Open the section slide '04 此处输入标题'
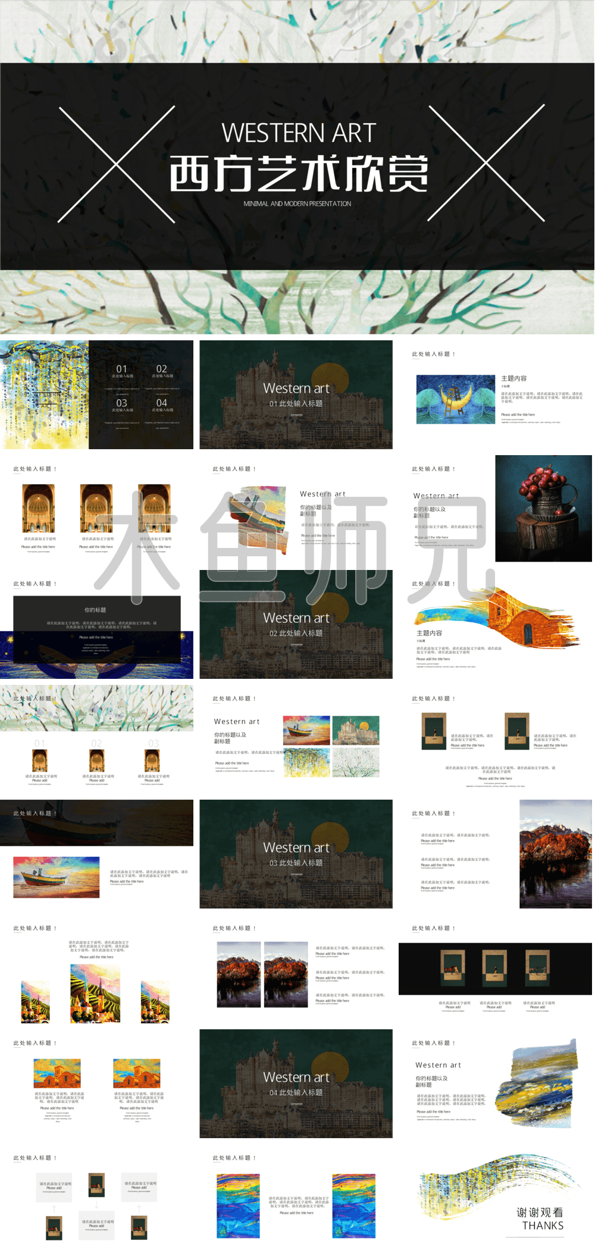The image size is (595, 1253). click(296, 1083)
